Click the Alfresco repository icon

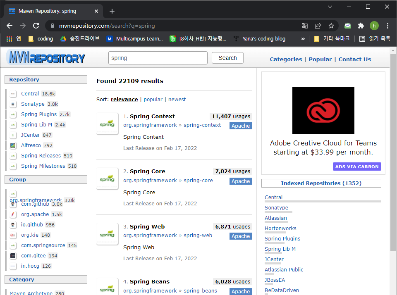point(13,145)
